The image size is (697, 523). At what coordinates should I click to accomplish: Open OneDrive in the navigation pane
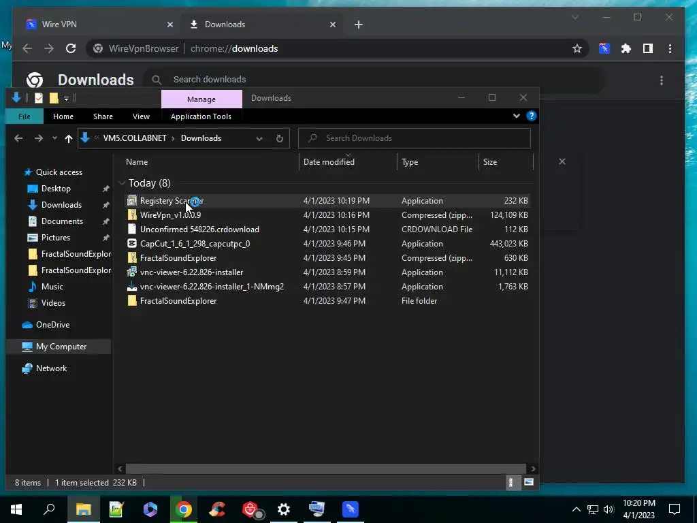point(52,325)
